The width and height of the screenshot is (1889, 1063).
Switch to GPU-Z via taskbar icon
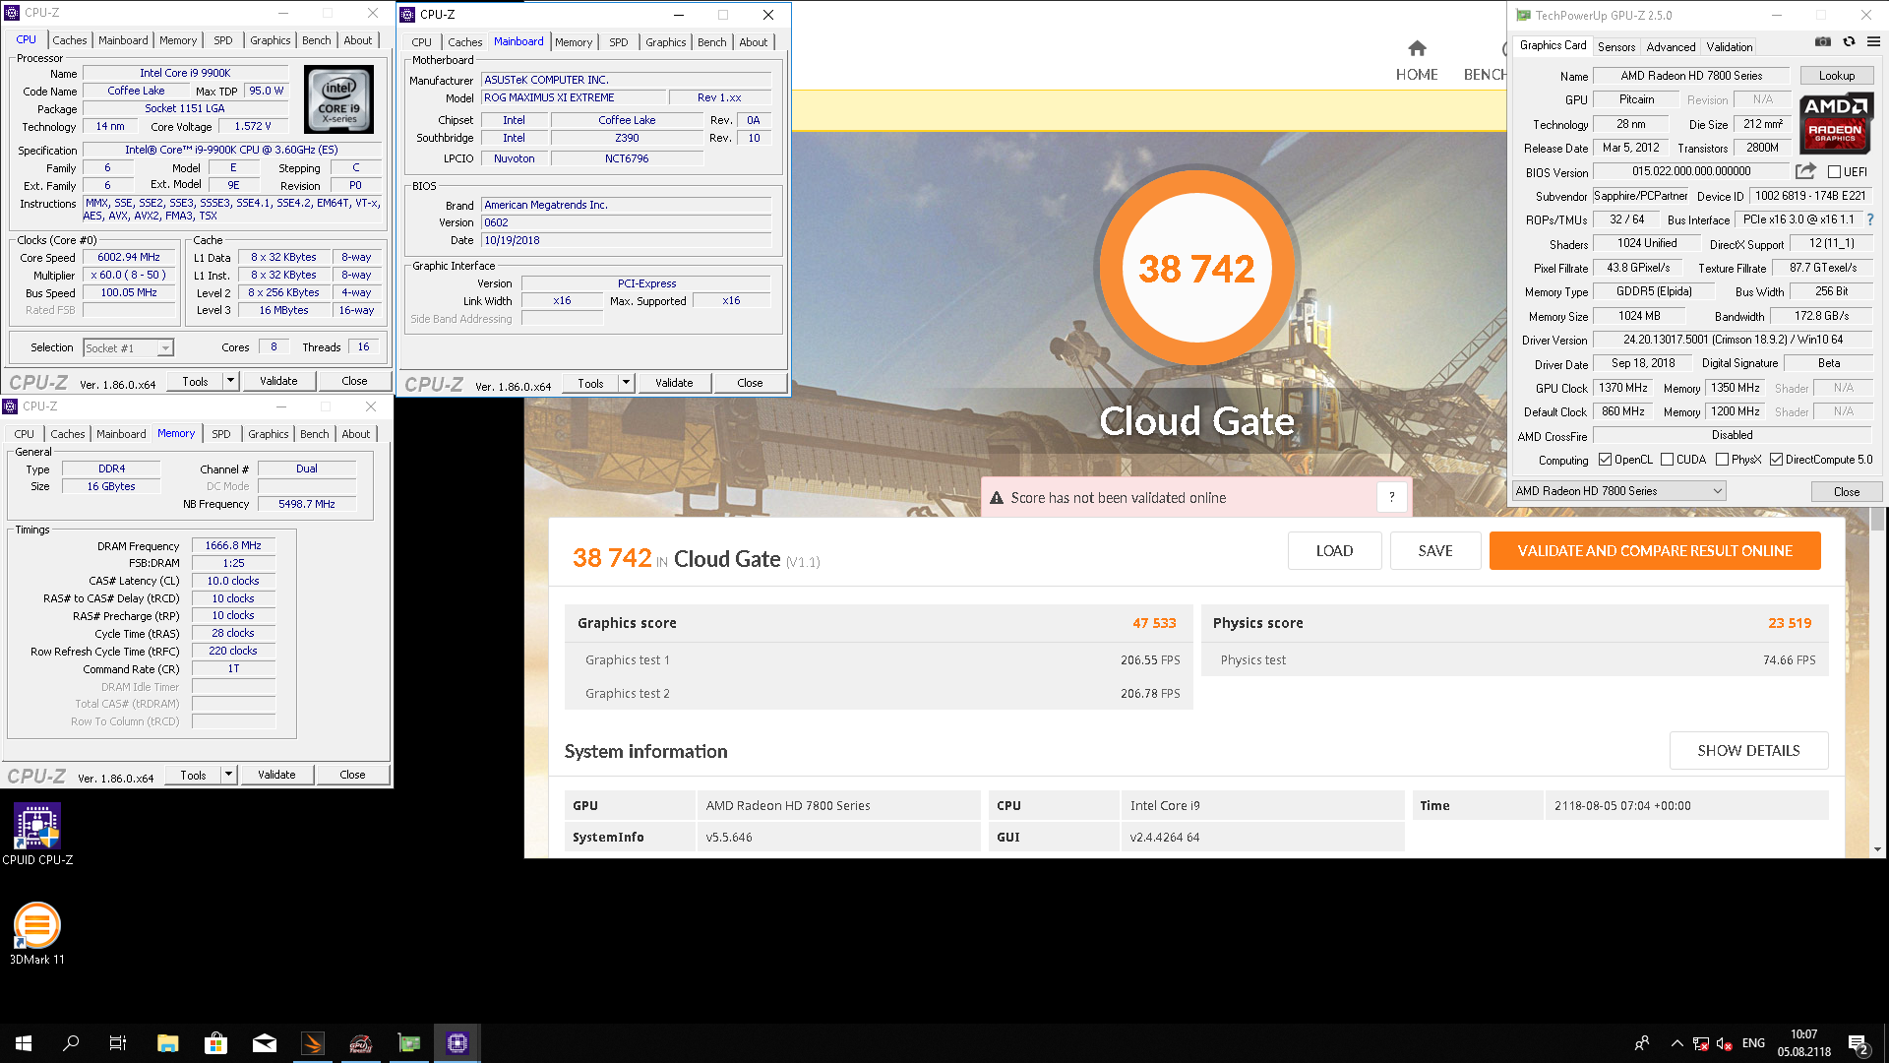409,1043
